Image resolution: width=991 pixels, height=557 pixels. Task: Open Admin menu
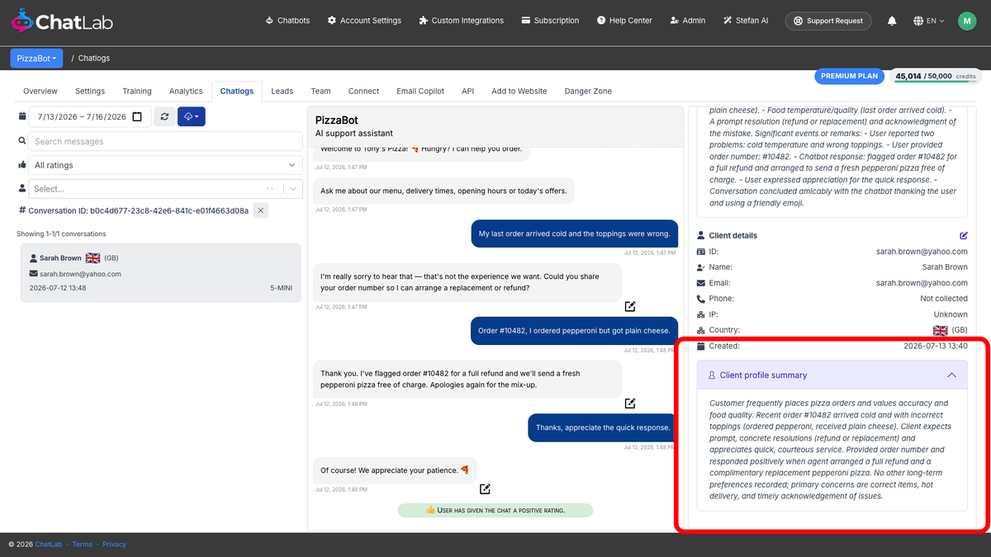688,21
